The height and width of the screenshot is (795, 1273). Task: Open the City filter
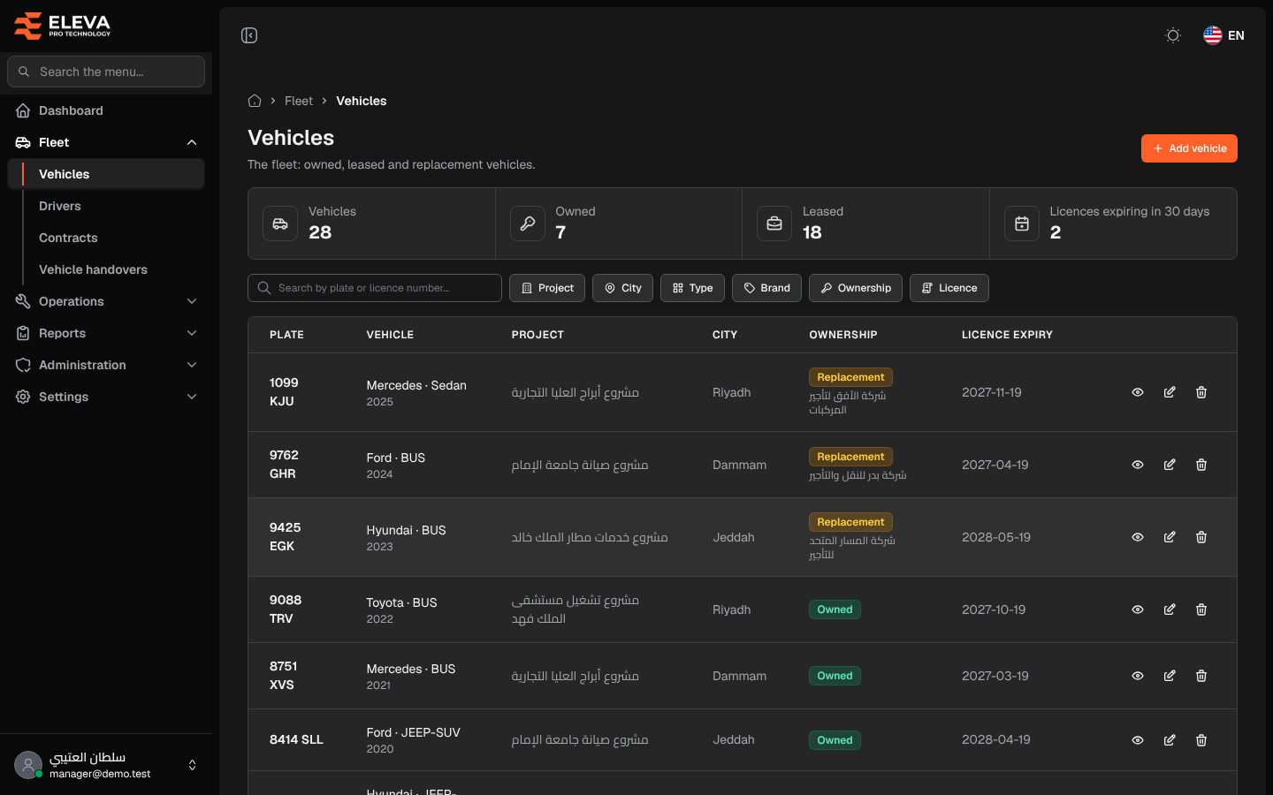pos(623,288)
